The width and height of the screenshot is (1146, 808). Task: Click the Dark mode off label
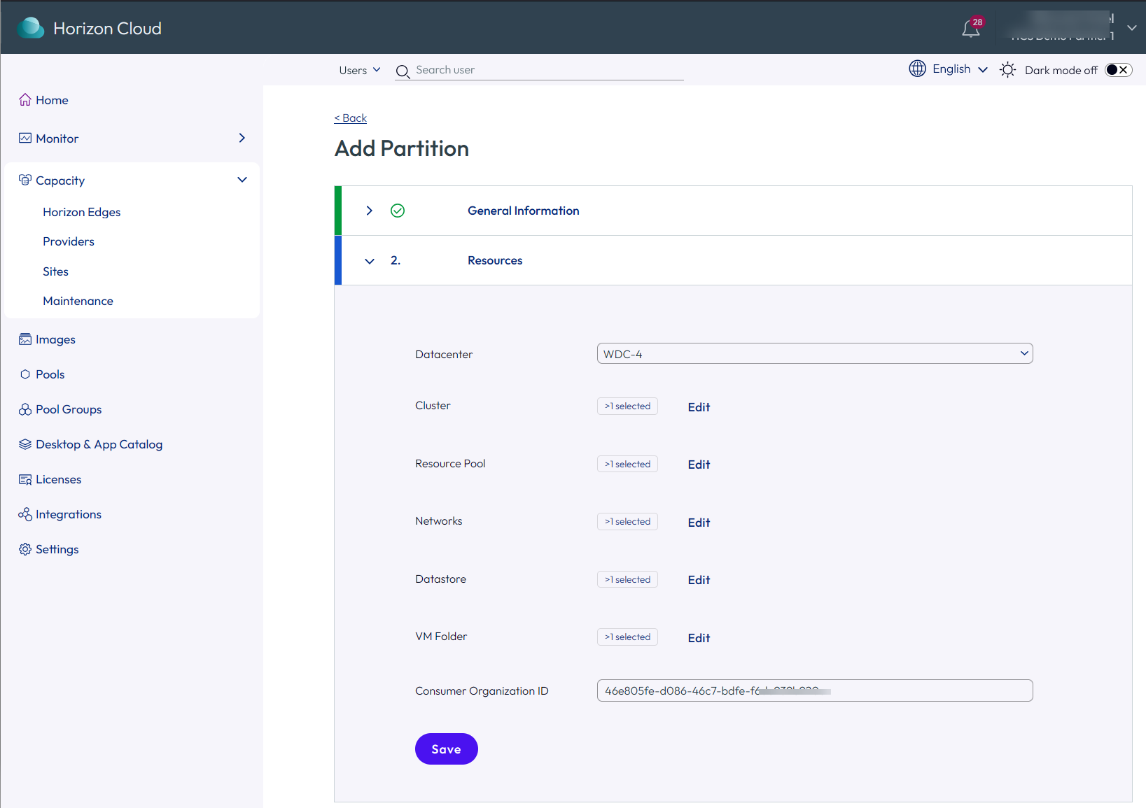point(1061,70)
